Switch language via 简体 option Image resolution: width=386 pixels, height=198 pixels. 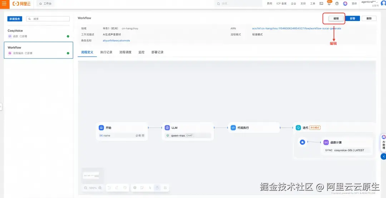[354, 4]
